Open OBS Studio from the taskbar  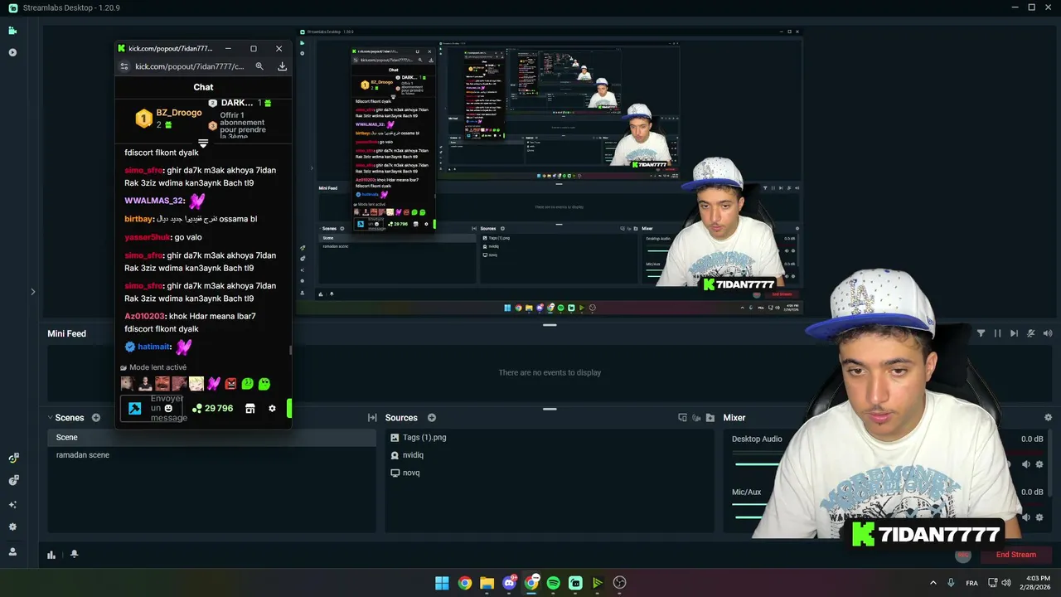pyautogui.click(x=619, y=583)
